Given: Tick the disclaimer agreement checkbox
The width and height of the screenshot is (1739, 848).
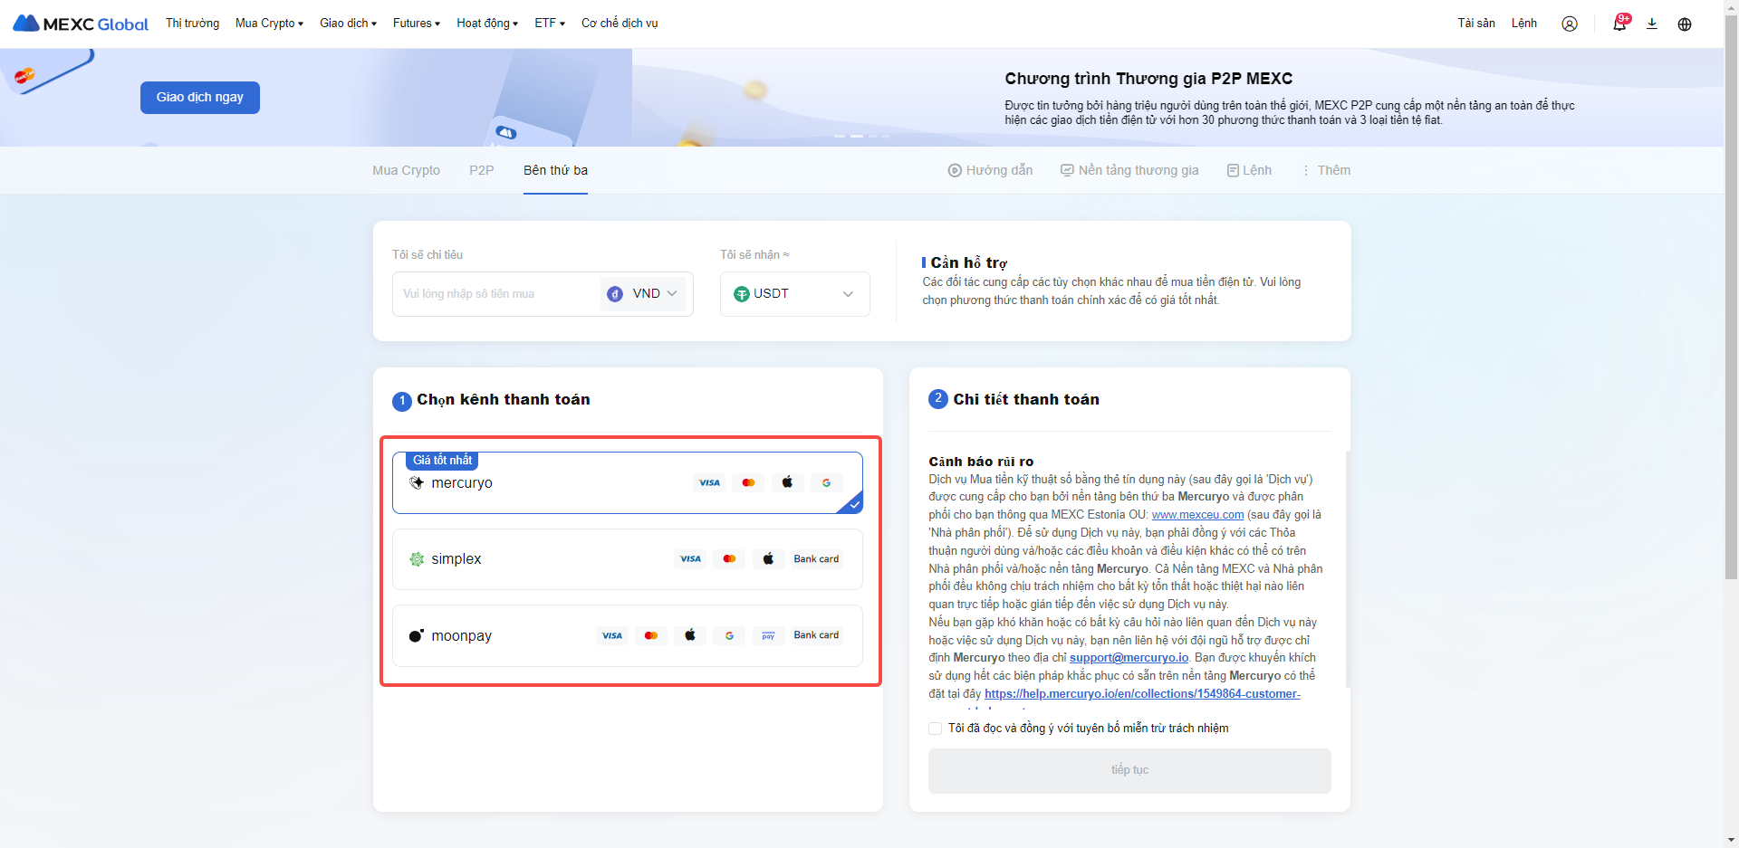Looking at the screenshot, I should (x=936, y=729).
